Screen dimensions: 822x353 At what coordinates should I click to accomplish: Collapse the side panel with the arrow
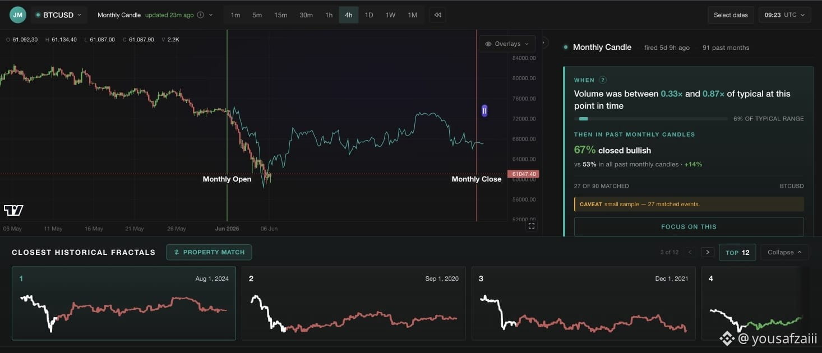(543, 43)
